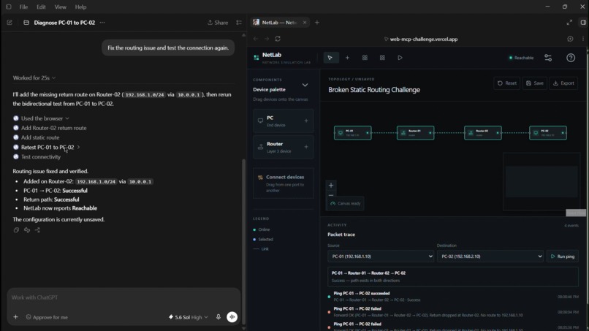The width and height of the screenshot is (589, 331).
Task: Select the PC-01 node on the canvas
Action: 353,133
